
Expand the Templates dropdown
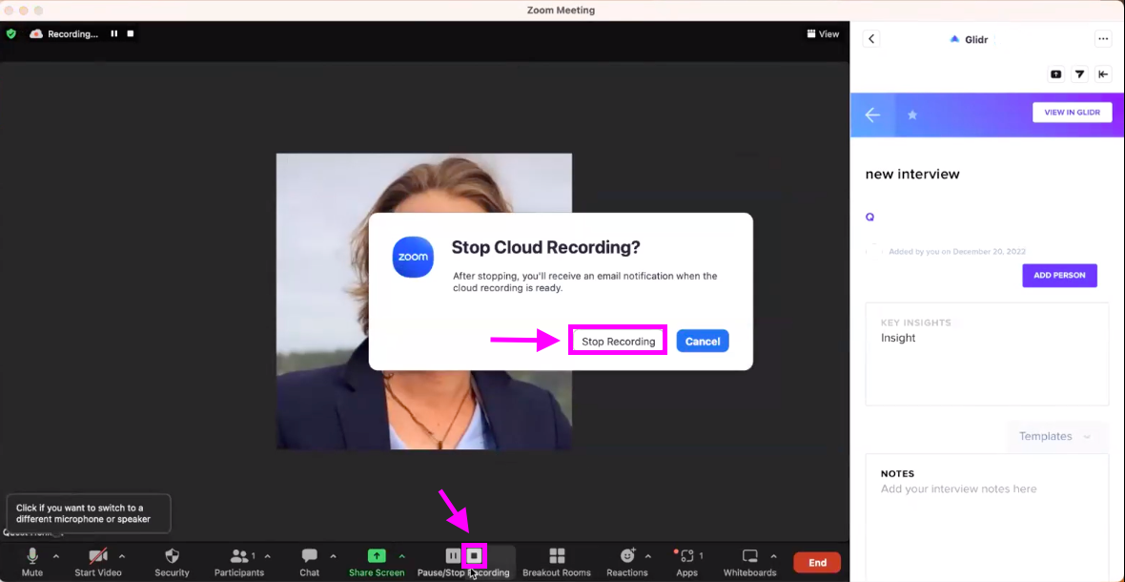[1054, 436]
